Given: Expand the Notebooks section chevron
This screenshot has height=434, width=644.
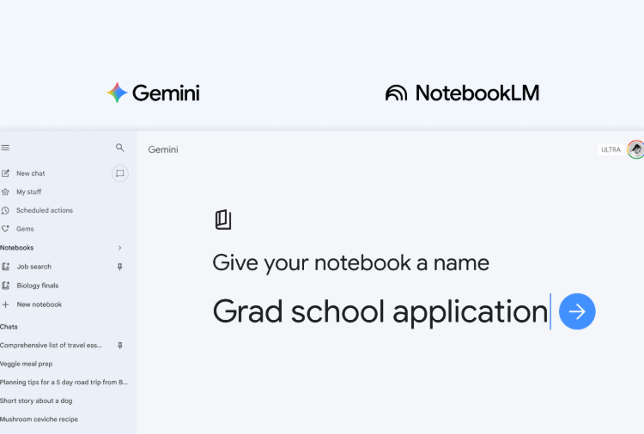Looking at the screenshot, I should coord(119,248).
